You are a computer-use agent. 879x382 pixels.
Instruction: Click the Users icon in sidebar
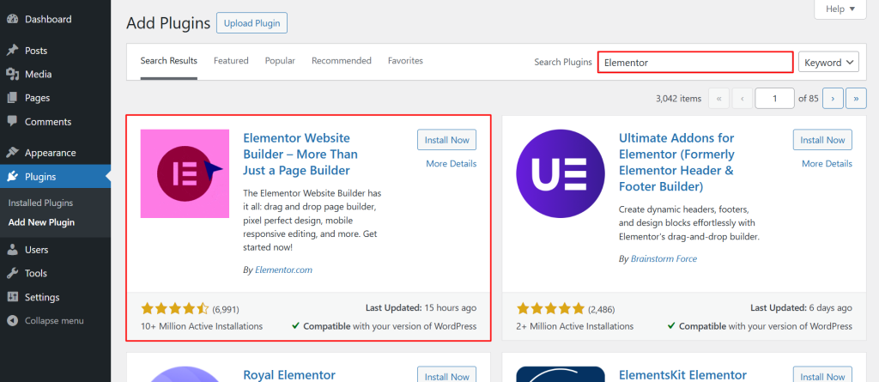coord(12,250)
